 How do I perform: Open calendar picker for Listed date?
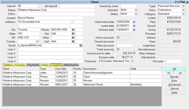point(134,26)
